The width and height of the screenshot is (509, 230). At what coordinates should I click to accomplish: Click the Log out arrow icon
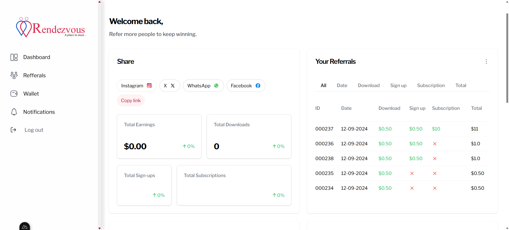14,130
